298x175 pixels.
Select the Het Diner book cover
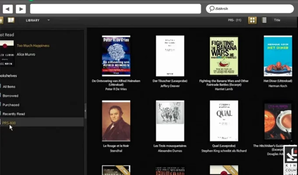(x=277, y=56)
